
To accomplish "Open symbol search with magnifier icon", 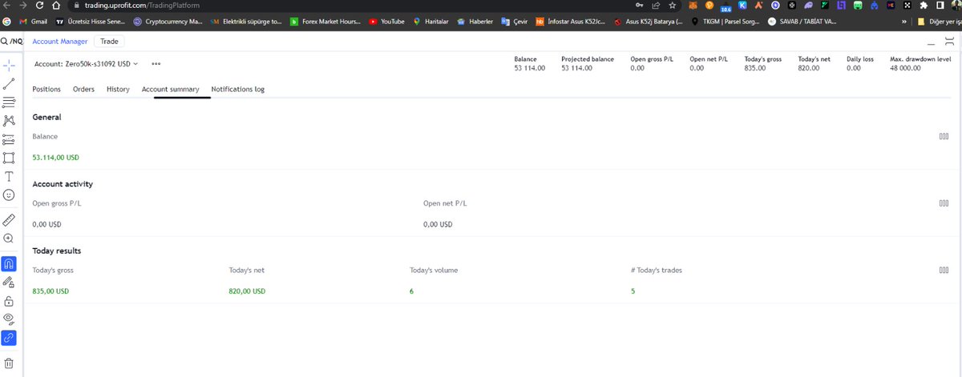I will coord(5,41).
